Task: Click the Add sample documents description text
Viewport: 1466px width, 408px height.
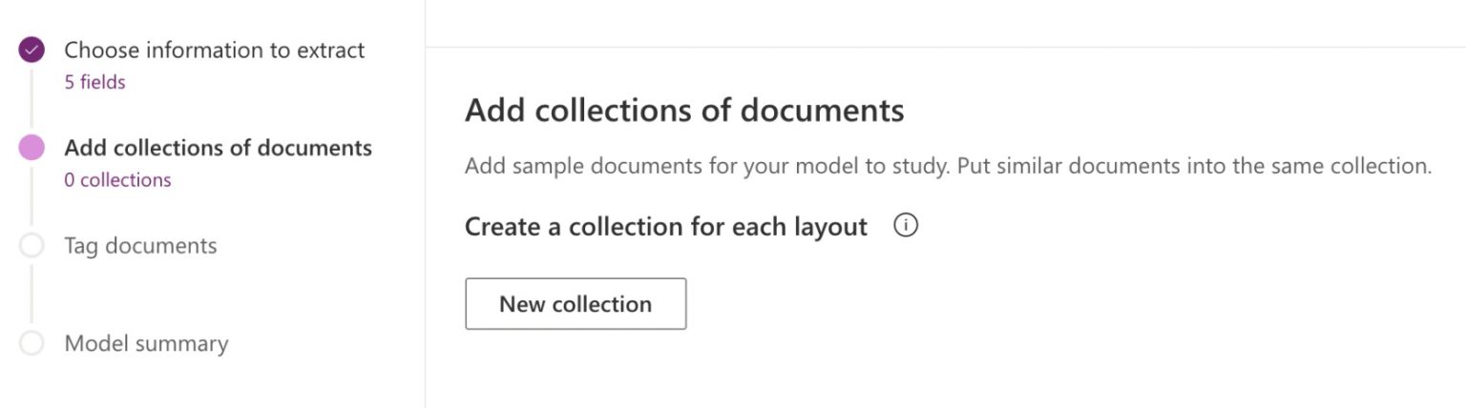Action: tap(949, 166)
